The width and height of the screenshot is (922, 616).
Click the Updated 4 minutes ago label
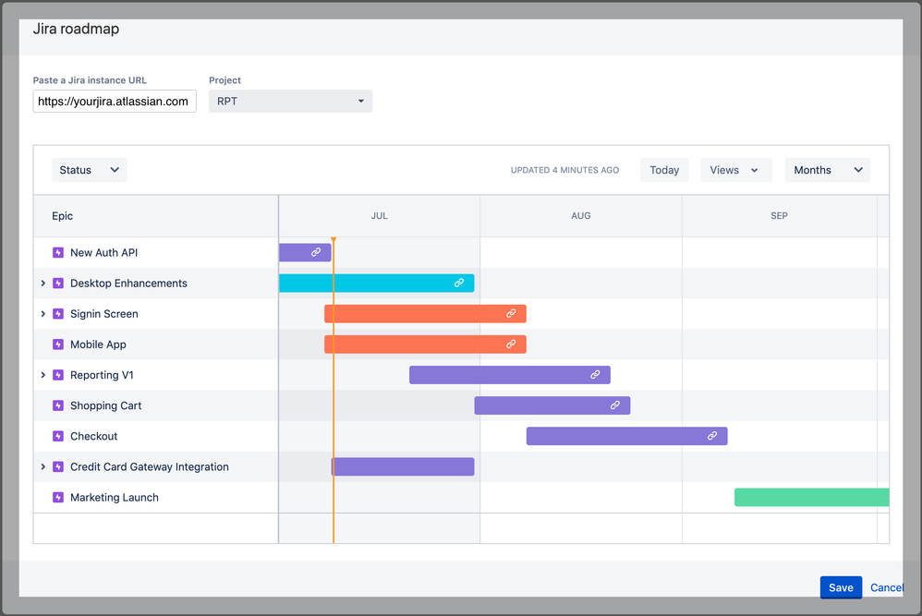564,170
